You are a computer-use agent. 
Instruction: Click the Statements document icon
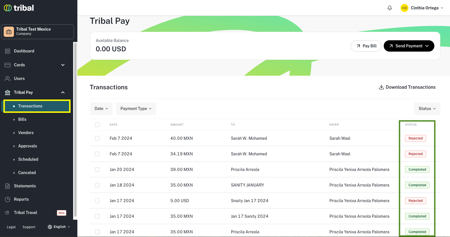click(x=8, y=186)
